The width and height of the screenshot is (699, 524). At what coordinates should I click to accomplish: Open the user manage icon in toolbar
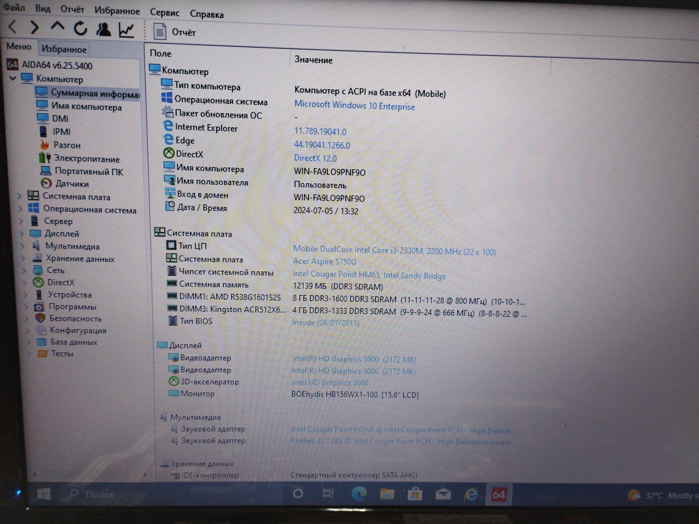pyautogui.click(x=103, y=29)
